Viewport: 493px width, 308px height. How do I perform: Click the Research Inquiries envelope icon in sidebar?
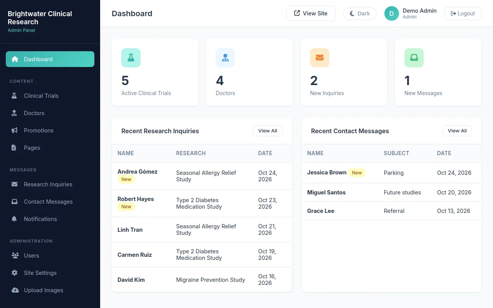coord(15,184)
